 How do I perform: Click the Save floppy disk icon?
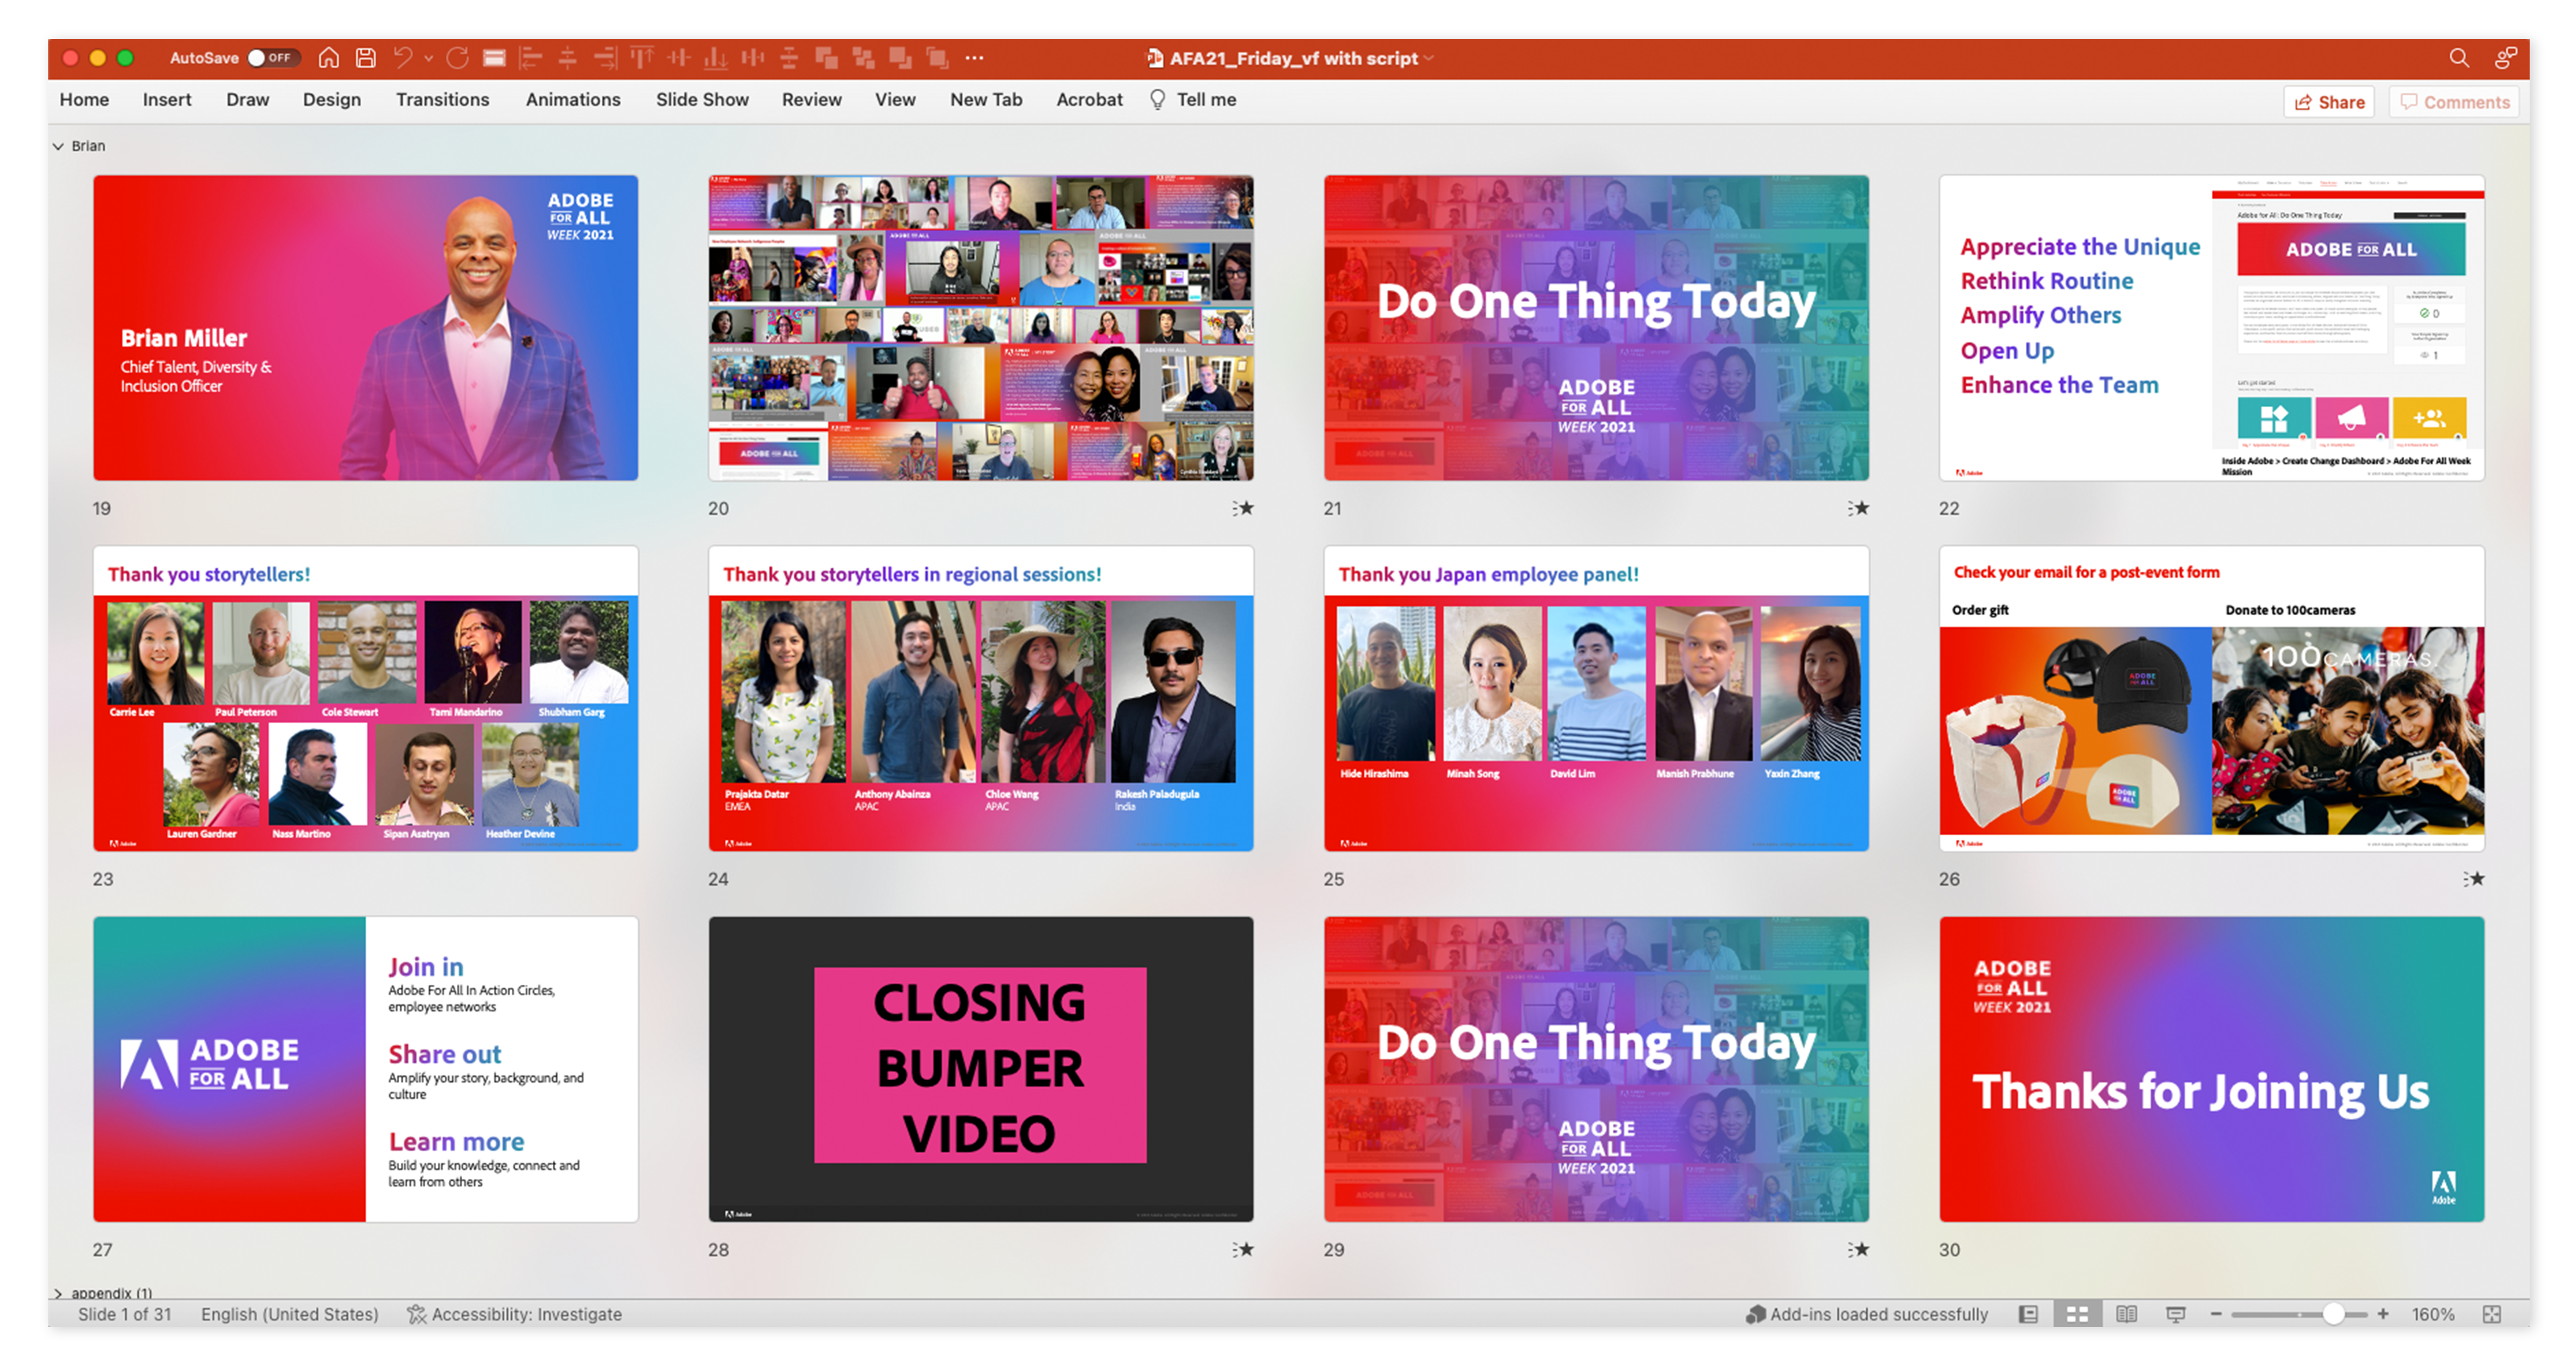(366, 58)
